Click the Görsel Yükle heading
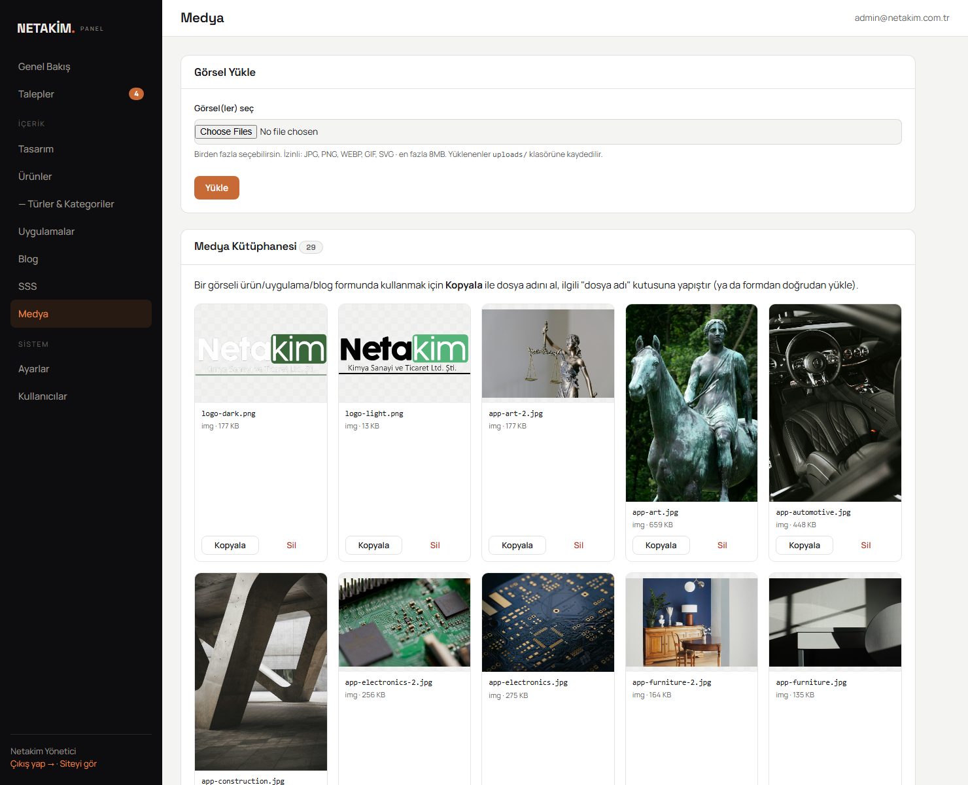 pos(225,72)
